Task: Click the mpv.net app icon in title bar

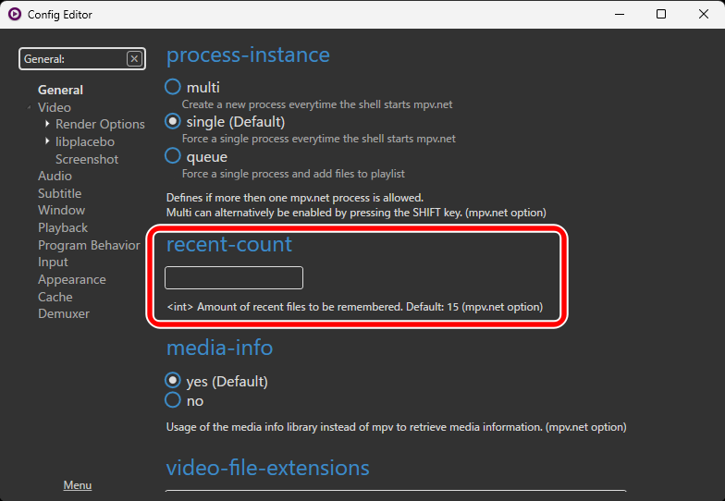Action: (x=15, y=15)
